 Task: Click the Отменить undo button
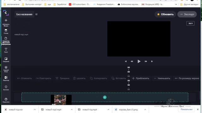[x=25, y=78]
